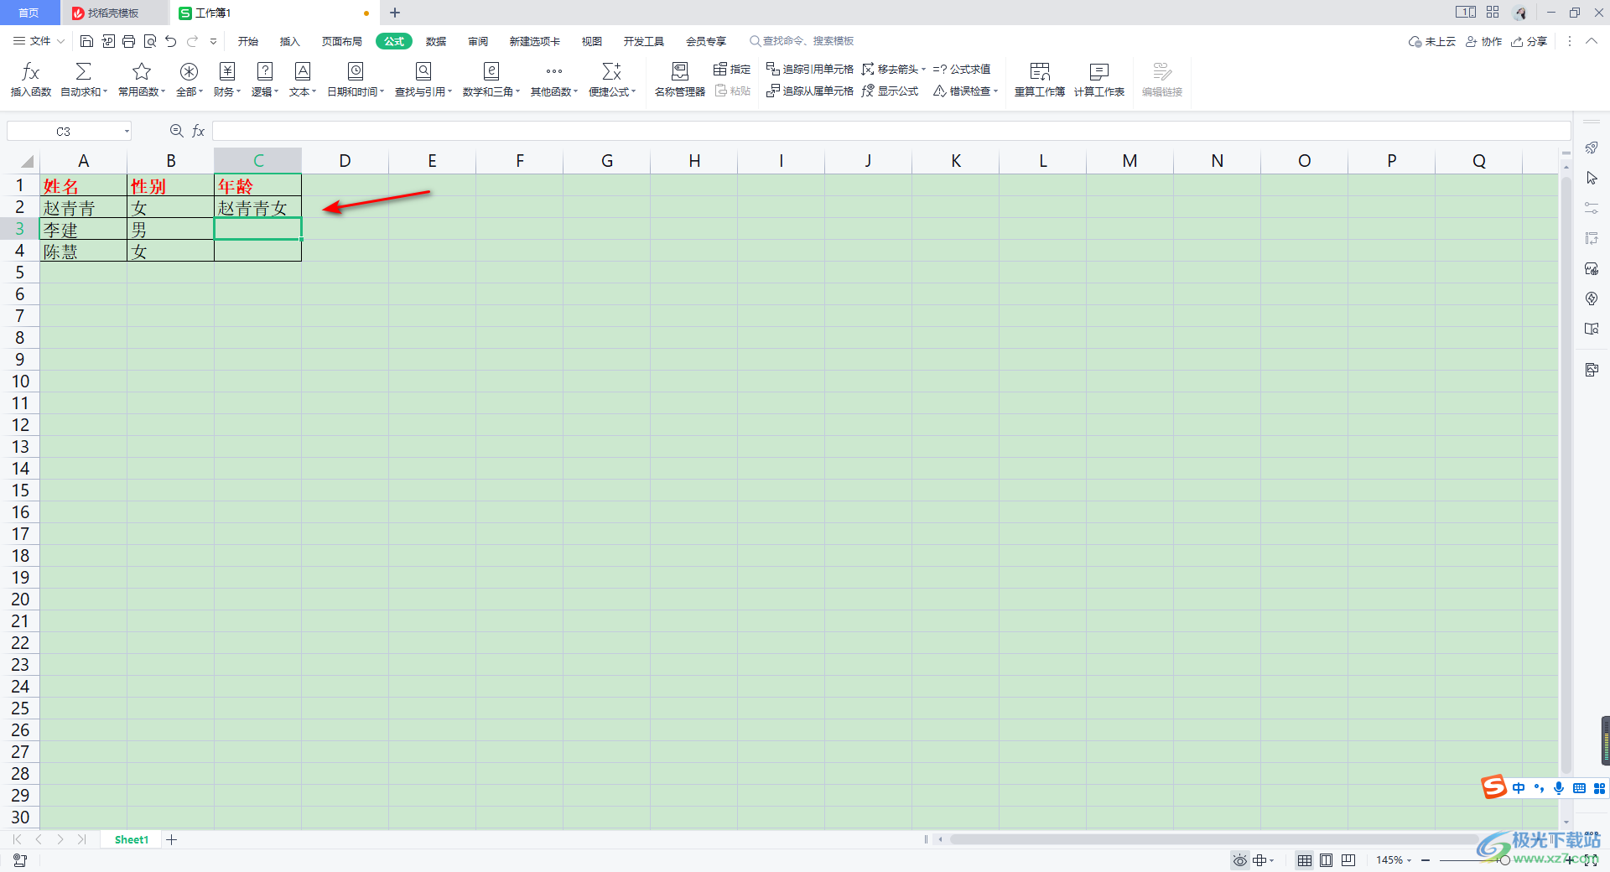1610x872 pixels.
Task: Click the star-shaped 常用函数 icon
Action: click(142, 71)
